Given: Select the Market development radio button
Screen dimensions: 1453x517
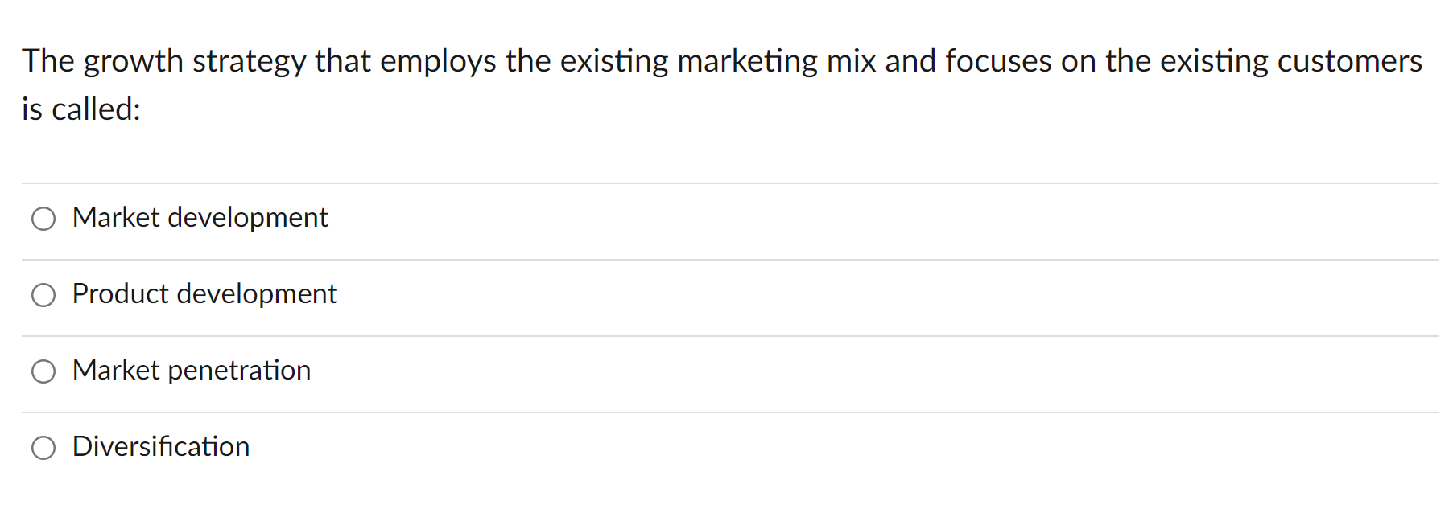Looking at the screenshot, I should tap(43, 218).
